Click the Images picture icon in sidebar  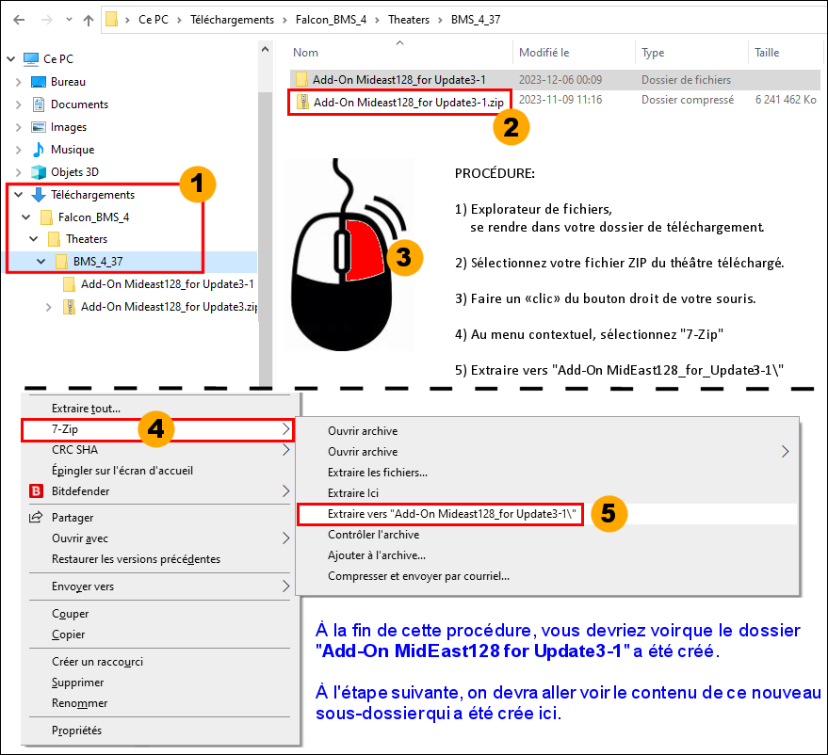(38, 127)
